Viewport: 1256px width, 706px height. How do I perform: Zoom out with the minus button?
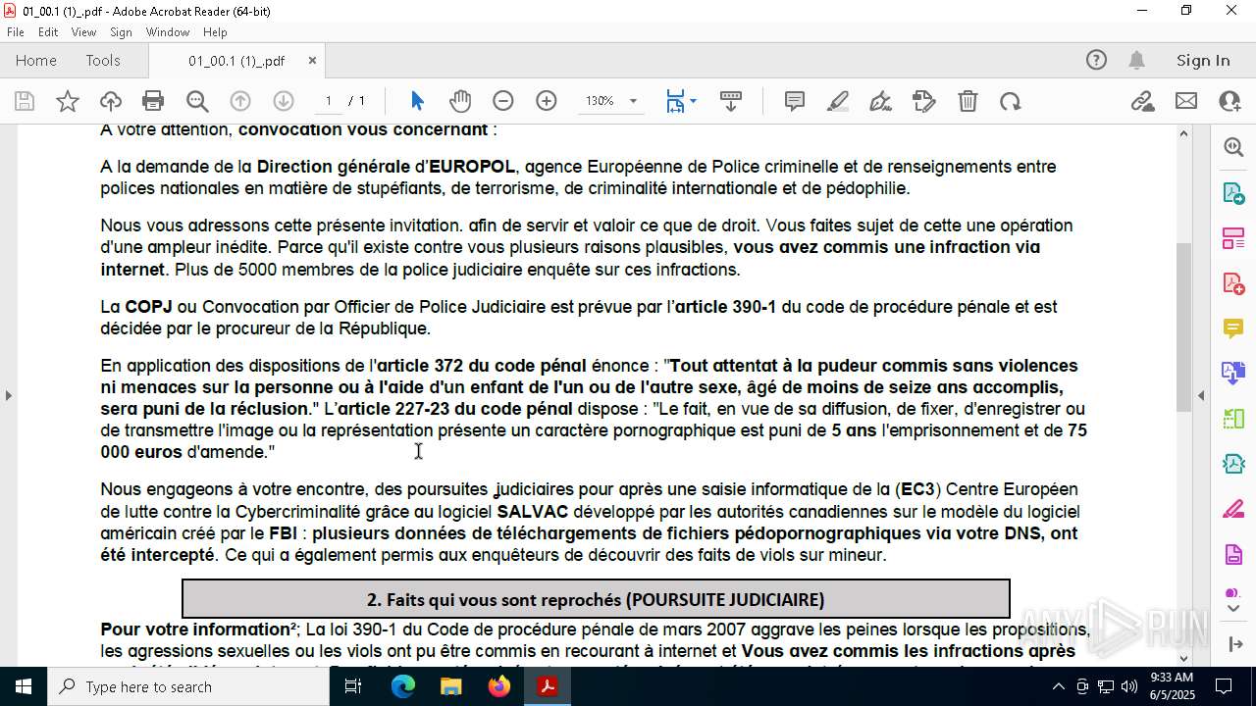point(503,101)
